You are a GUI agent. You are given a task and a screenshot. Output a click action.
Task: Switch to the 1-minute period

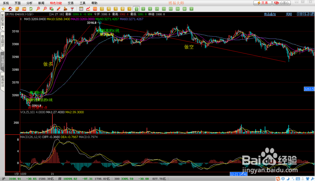[136, 9]
